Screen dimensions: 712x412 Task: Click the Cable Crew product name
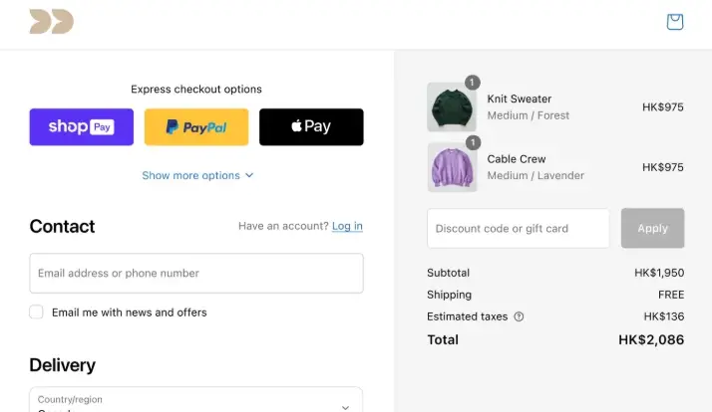coord(516,159)
